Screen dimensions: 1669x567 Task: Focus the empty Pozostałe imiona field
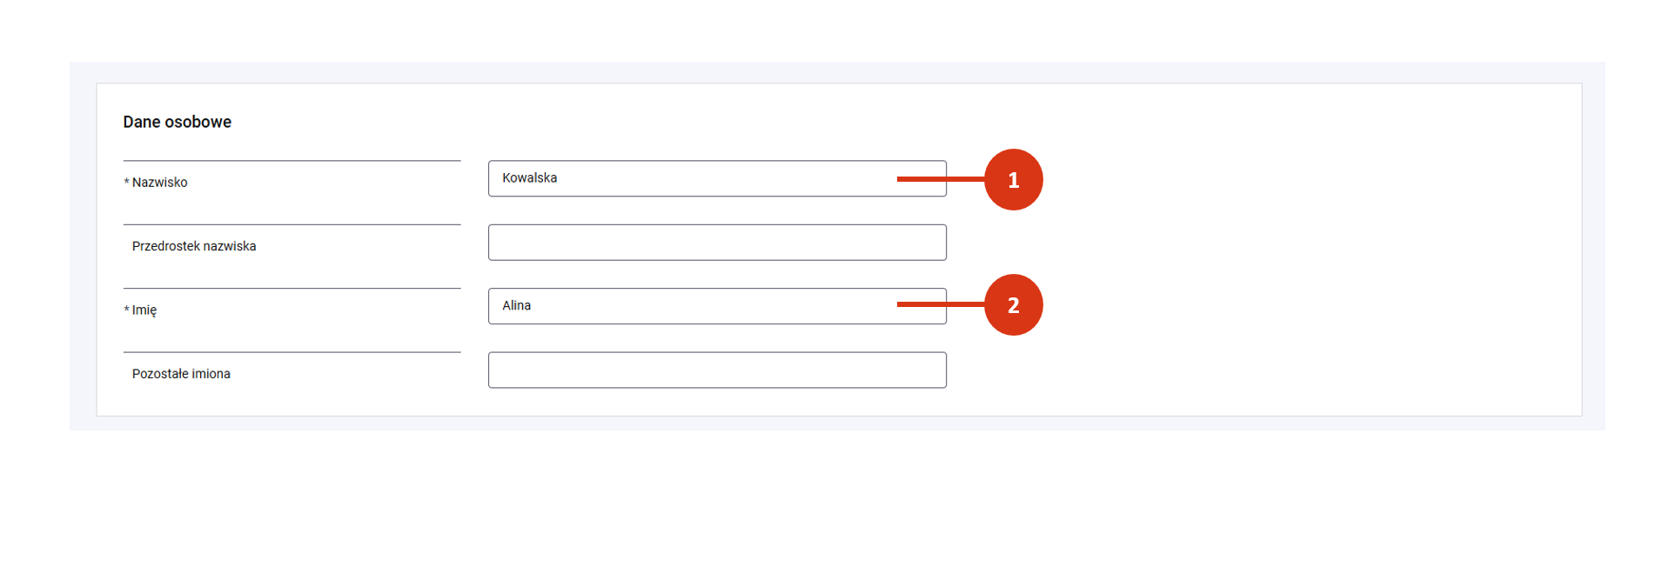[716, 370]
